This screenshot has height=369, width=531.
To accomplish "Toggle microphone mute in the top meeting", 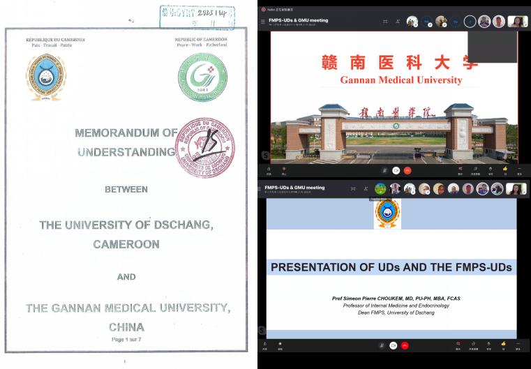I will click(384, 170).
